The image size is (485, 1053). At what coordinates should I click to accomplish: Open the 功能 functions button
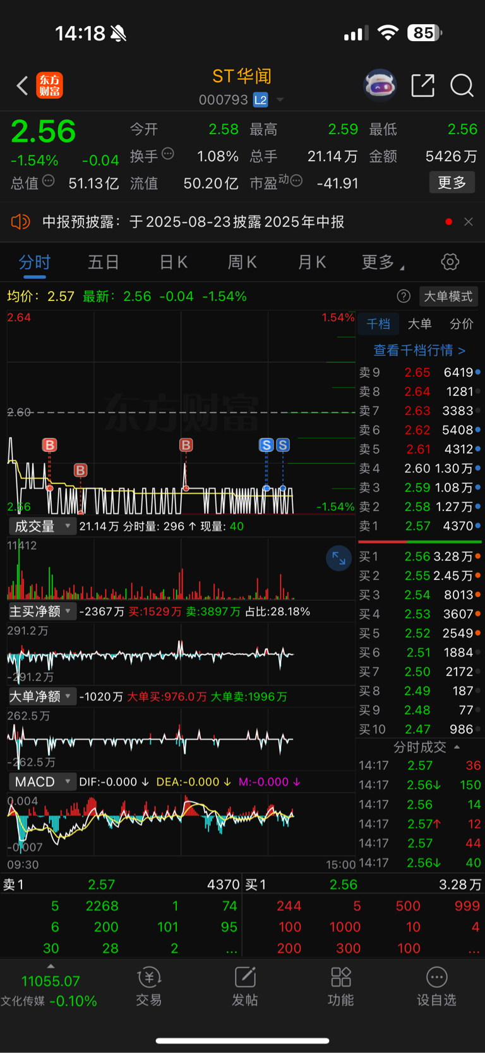point(341,987)
